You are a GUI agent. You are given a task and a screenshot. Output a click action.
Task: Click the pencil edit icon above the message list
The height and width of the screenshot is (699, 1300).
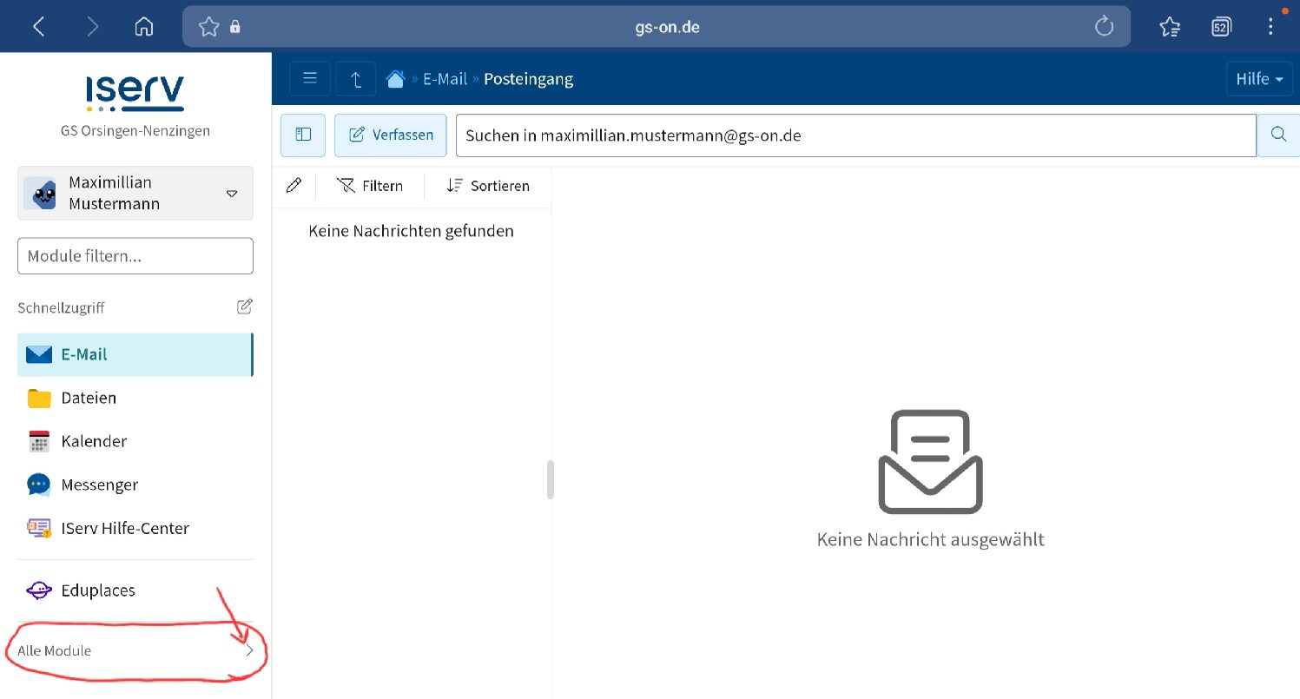click(x=294, y=185)
